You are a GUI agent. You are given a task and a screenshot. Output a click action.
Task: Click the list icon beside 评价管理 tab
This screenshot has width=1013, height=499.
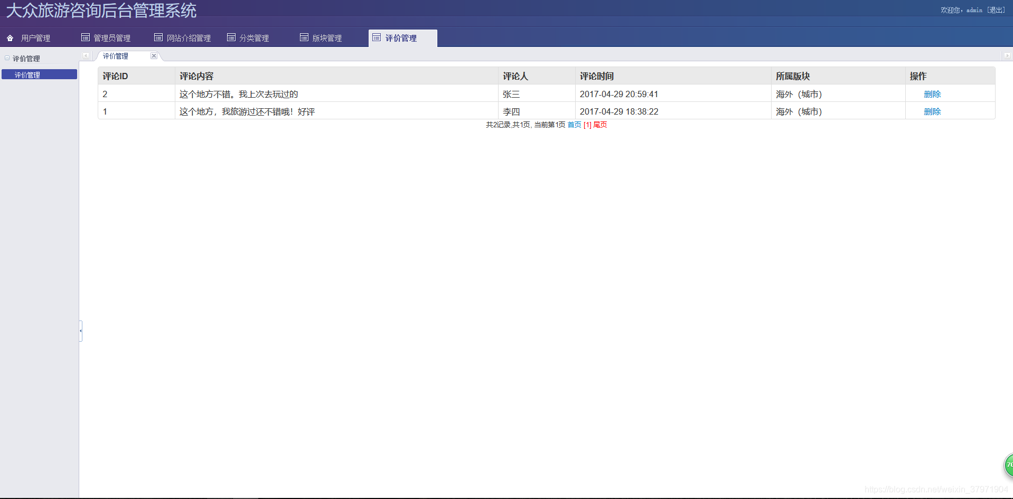tap(377, 37)
